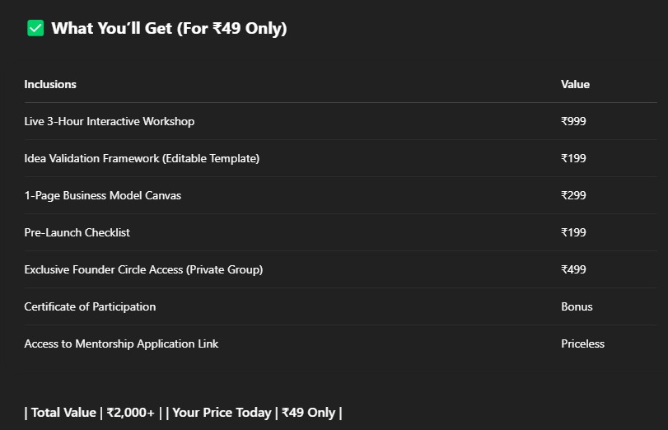The height and width of the screenshot is (430, 668).
Task: Click the 'What You'll Get' heading text
Action: coord(169,29)
